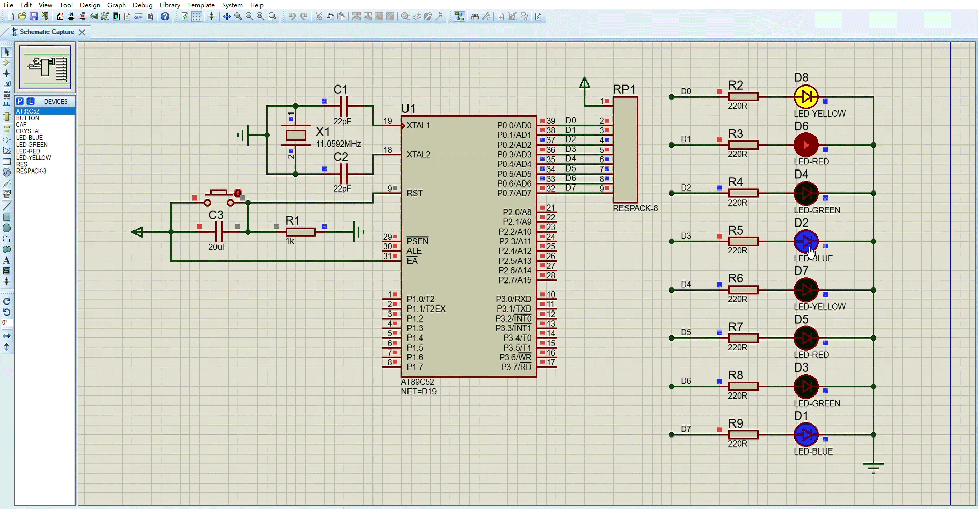The height and width of the screenshot is (509, 978).
Task: Mirror vertically with Y-mirror button
Action: coord(7,347)
